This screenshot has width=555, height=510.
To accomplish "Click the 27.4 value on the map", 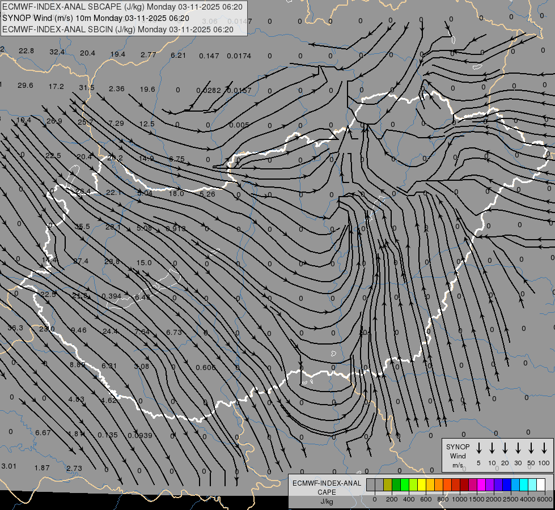I will pos(81,261).
